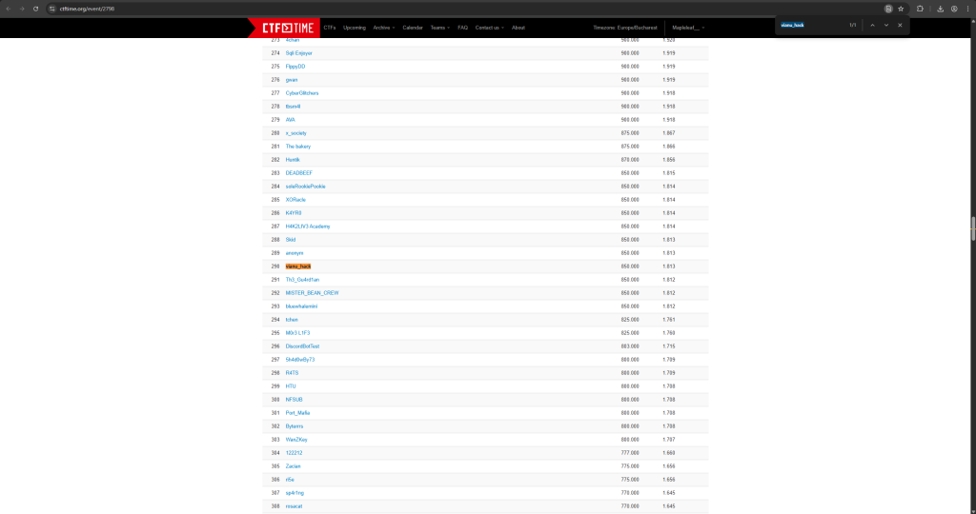The width and height of the screenshot is (976, 514).
Task: Click the find-in-page search field
Action: [810, 25]
